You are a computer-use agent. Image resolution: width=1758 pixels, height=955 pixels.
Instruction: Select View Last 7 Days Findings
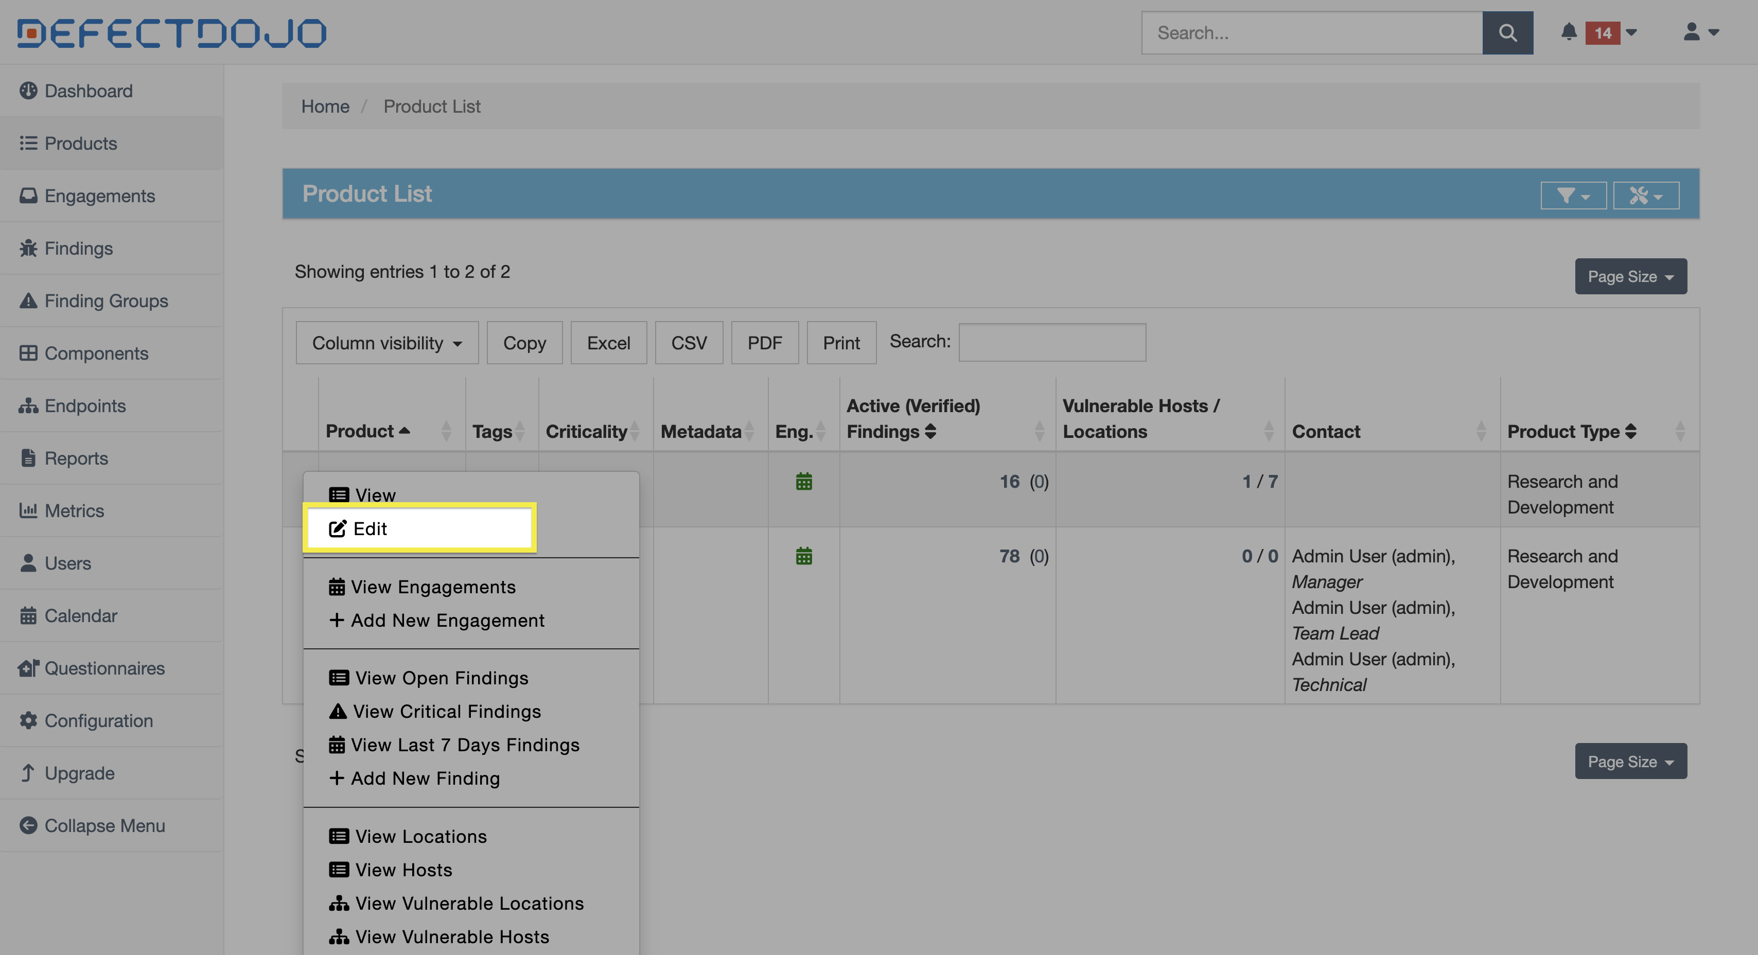[454, 745]
